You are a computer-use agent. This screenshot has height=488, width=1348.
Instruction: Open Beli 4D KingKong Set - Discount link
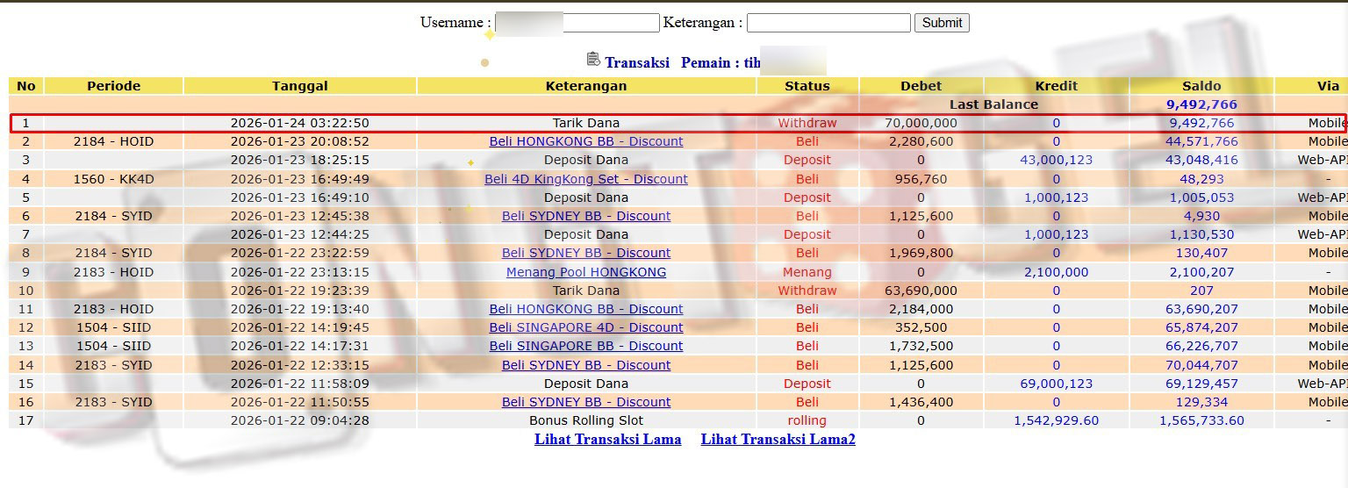tap(585, 179)
